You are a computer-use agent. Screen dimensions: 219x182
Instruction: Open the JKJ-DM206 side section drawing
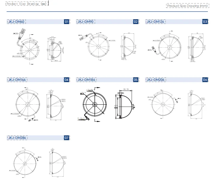(x=197, y=105)
